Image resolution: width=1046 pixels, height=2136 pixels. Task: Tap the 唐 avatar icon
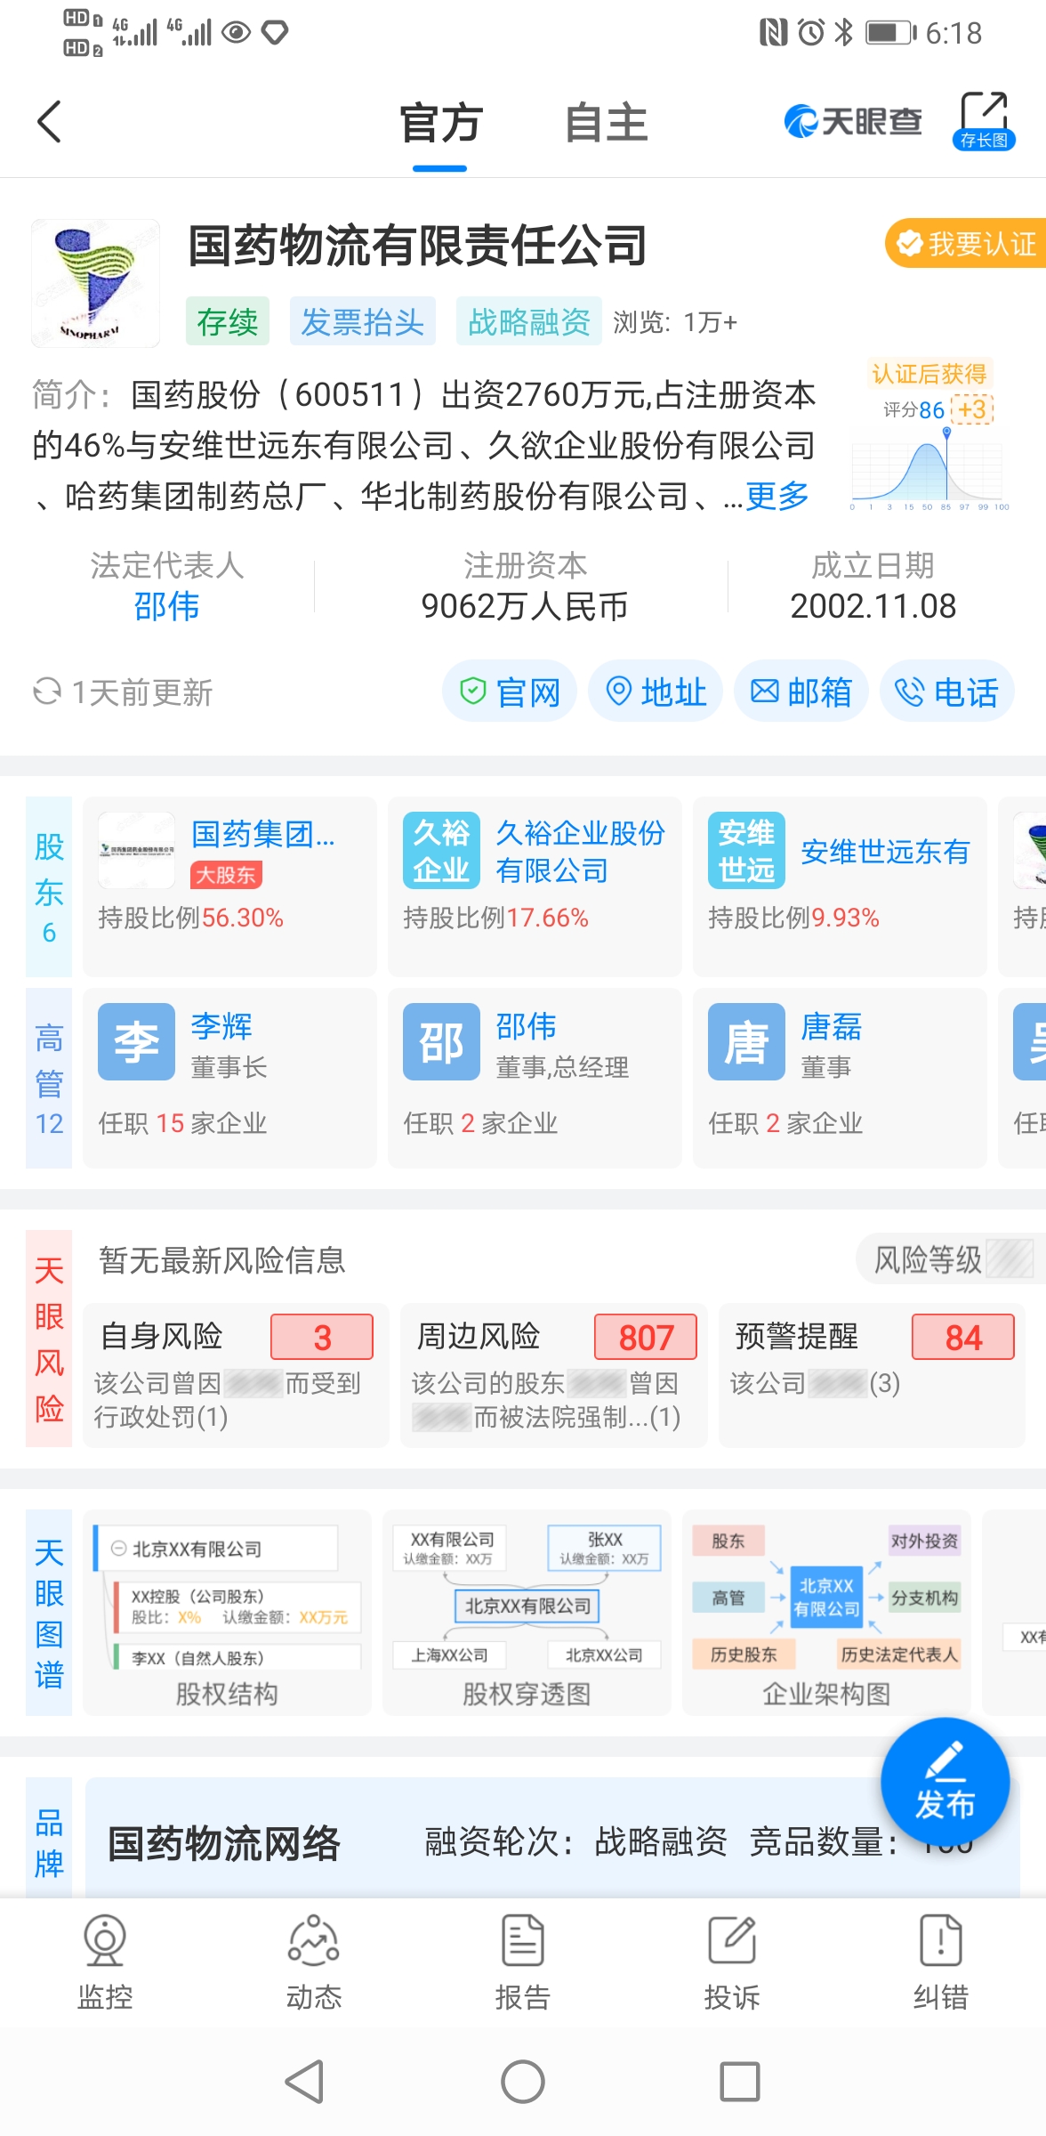click(x=746, y=1041)
